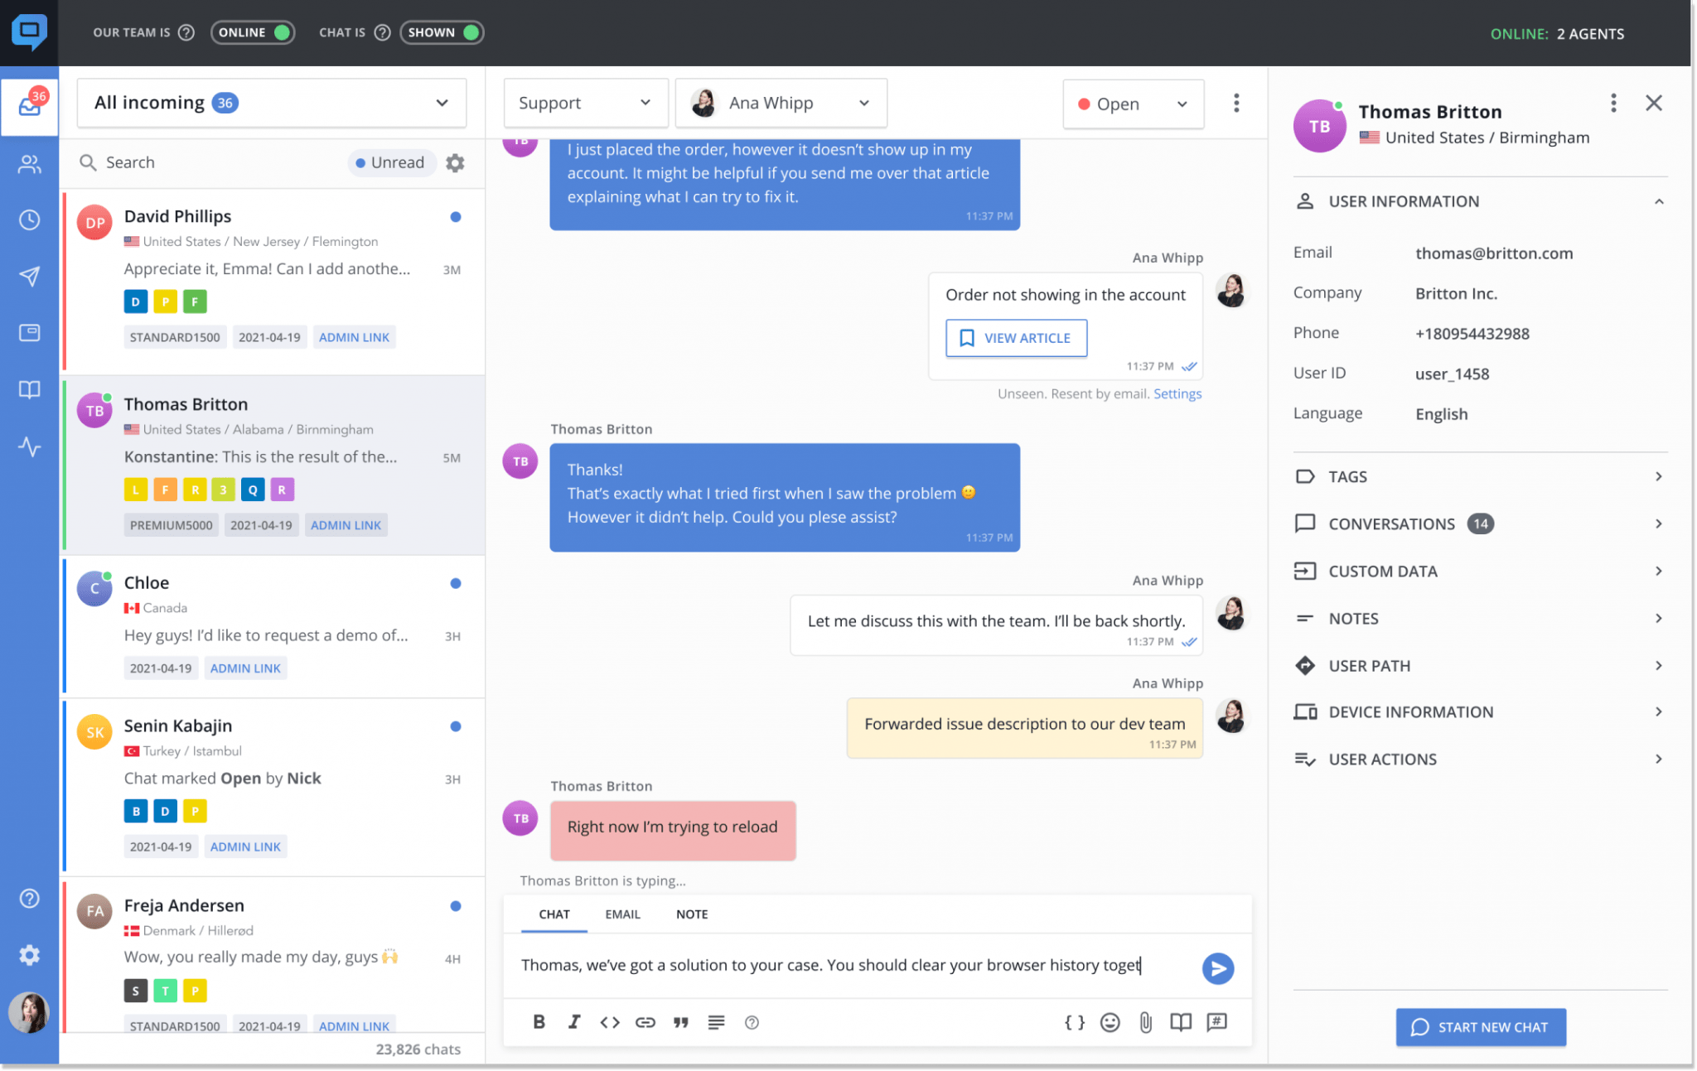Image resolution: width=1697 pixels, height=1071 pixels.
Task: Enable the Unread conversations filter
Action: pyautogui.click(x=392, y=162)
